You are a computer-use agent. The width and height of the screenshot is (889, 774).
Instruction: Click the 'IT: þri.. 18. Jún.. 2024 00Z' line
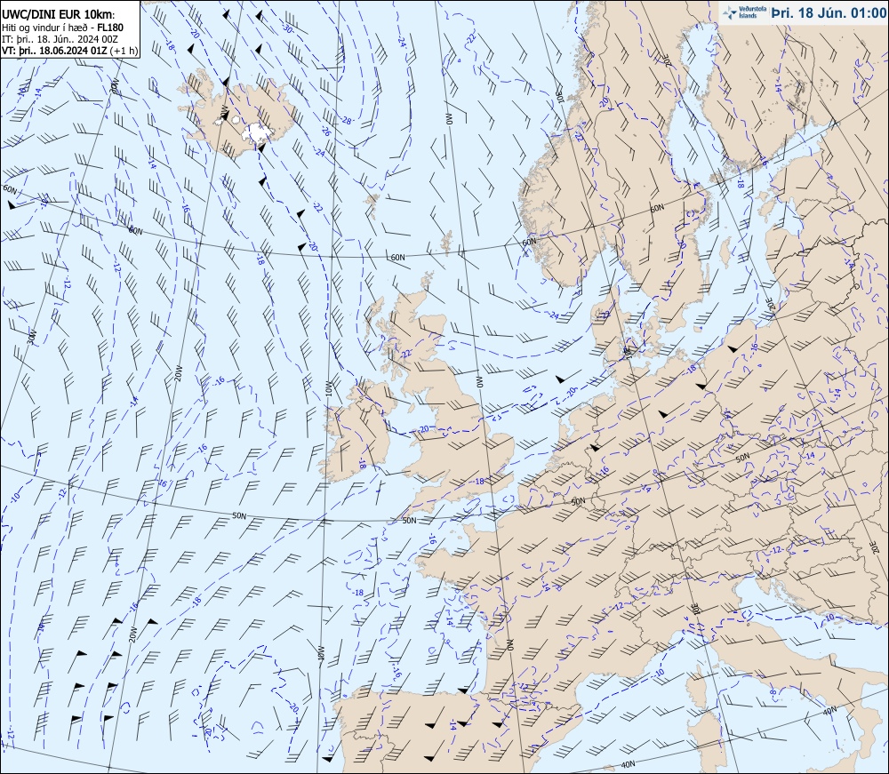tap(60, 38)
